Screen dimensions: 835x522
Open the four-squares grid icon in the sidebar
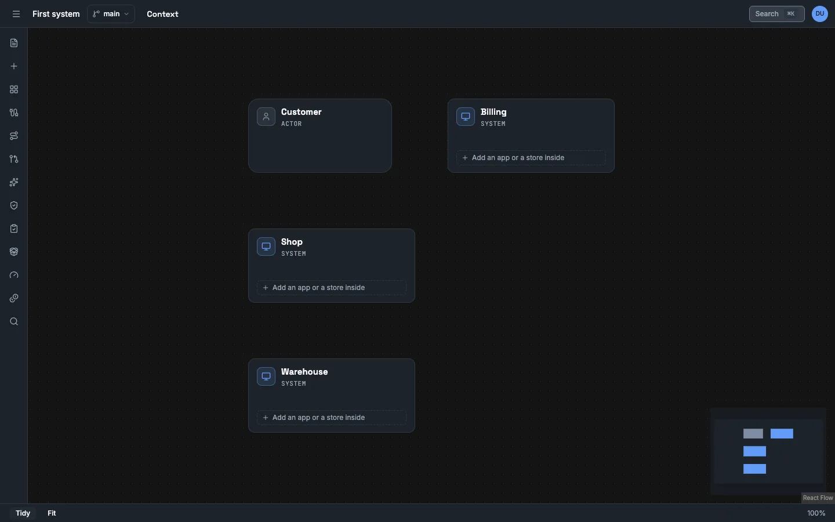click(x=14, y=89)
